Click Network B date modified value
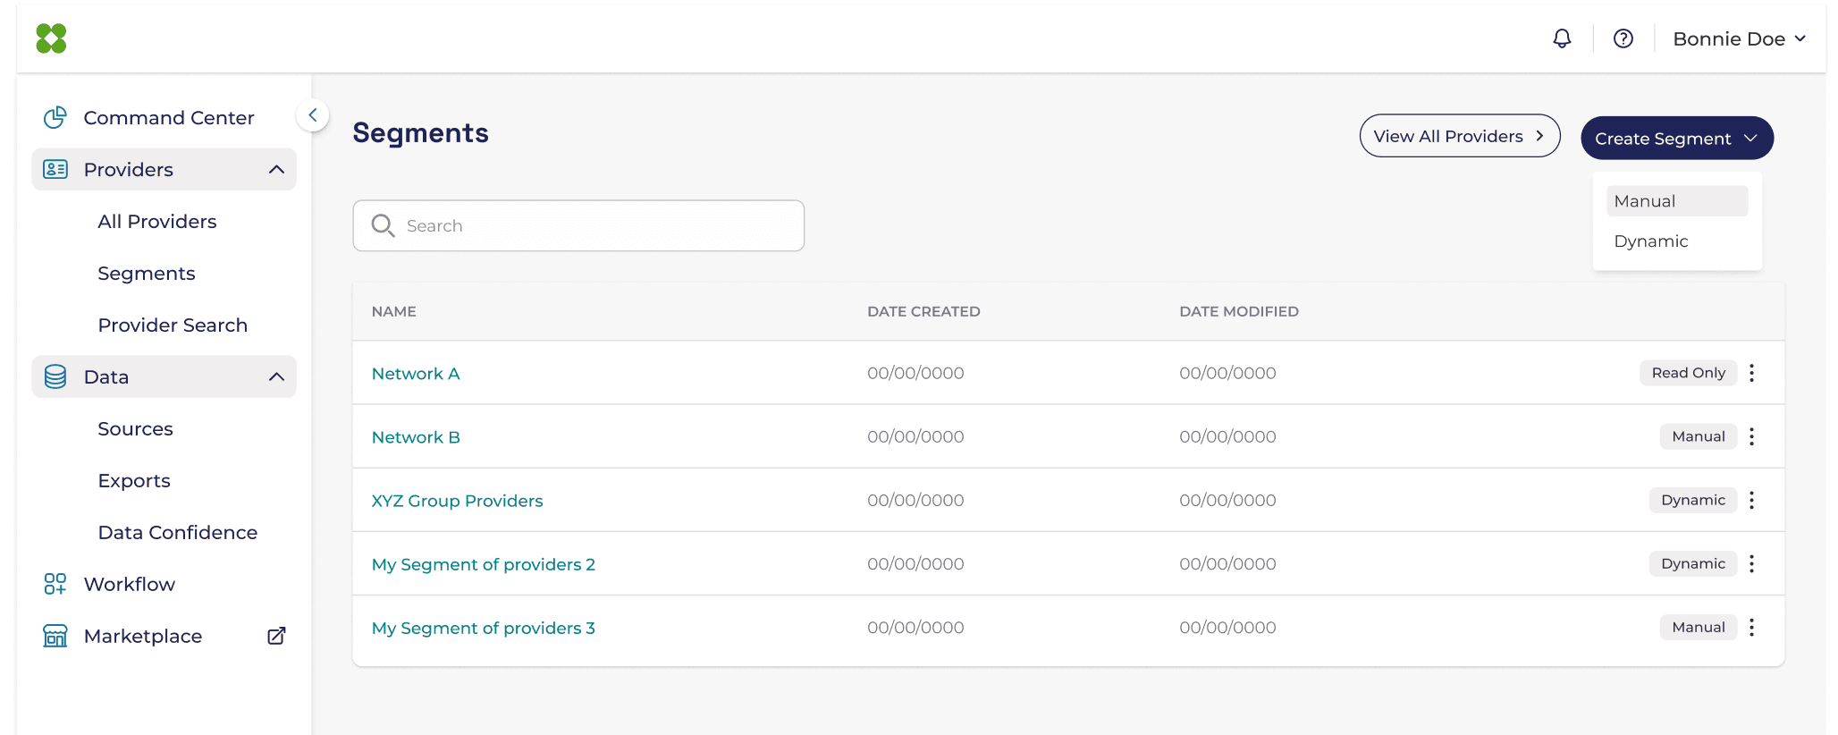The image size is (1838, 735). pos(1227,436)
